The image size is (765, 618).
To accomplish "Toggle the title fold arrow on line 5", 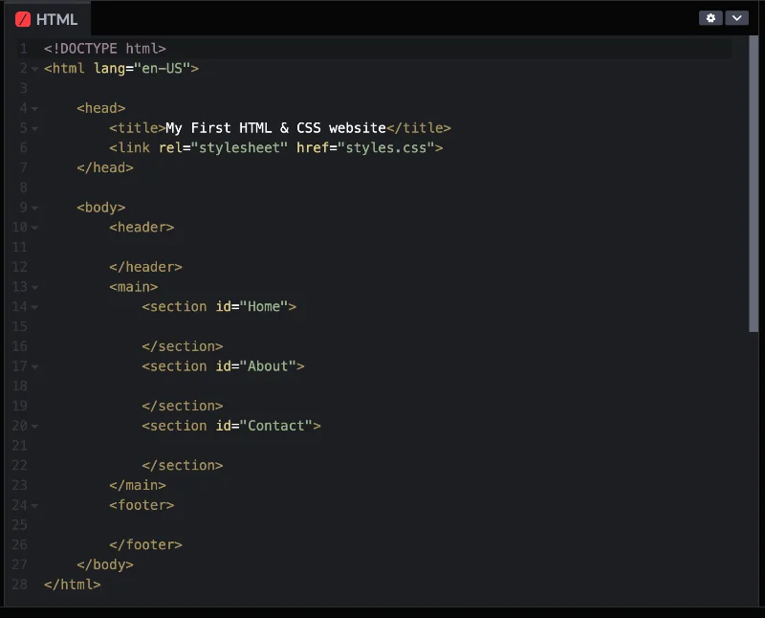I will point(34,129).
